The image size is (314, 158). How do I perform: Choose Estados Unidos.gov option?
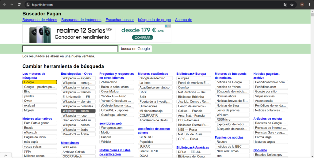(x=270, y=155)
